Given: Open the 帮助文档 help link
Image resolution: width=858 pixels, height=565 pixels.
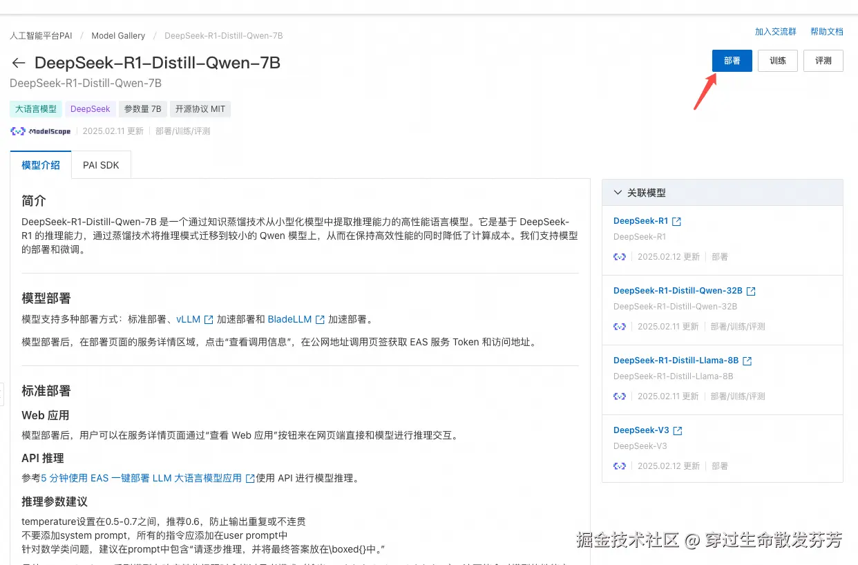Looking at the screenshot, I should (827, 32).
